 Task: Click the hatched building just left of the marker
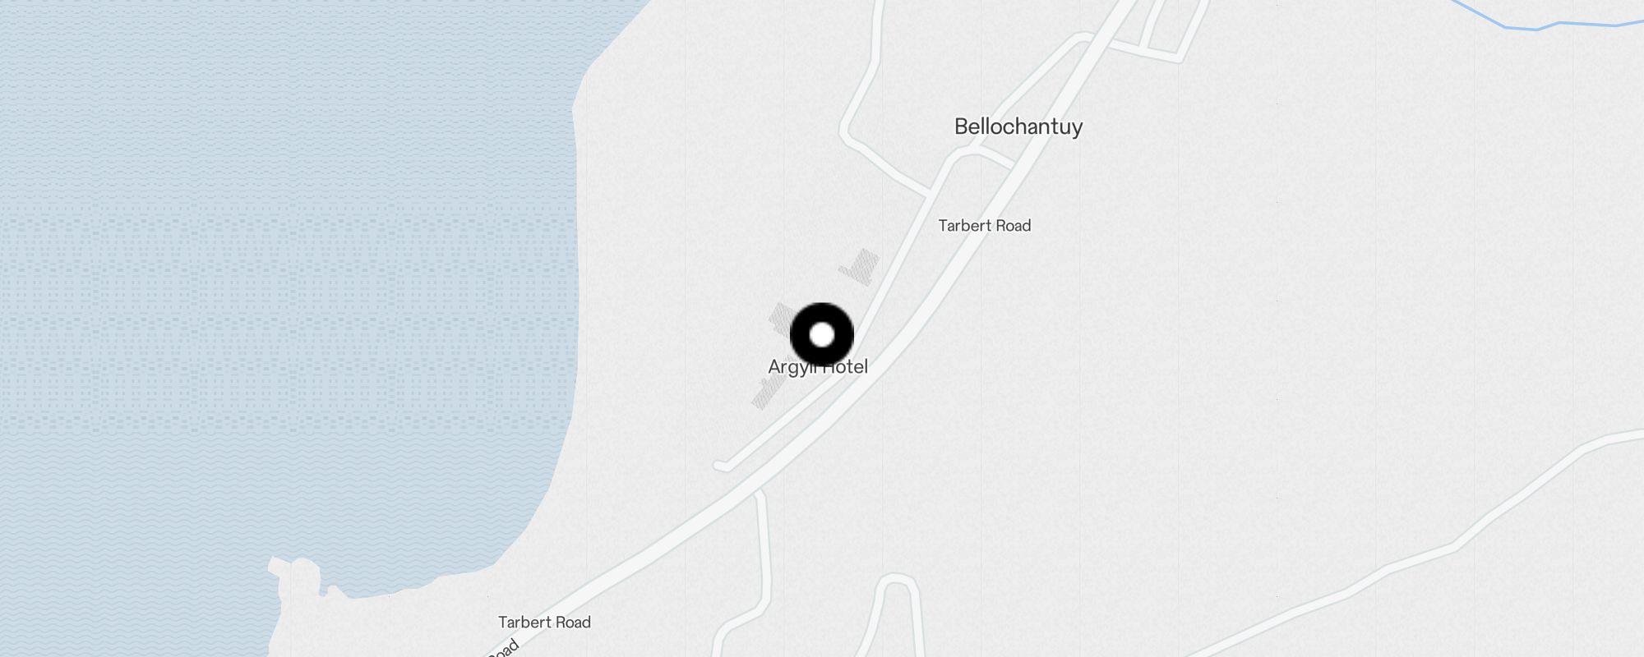pyautogui.click(x=780, y=319)
